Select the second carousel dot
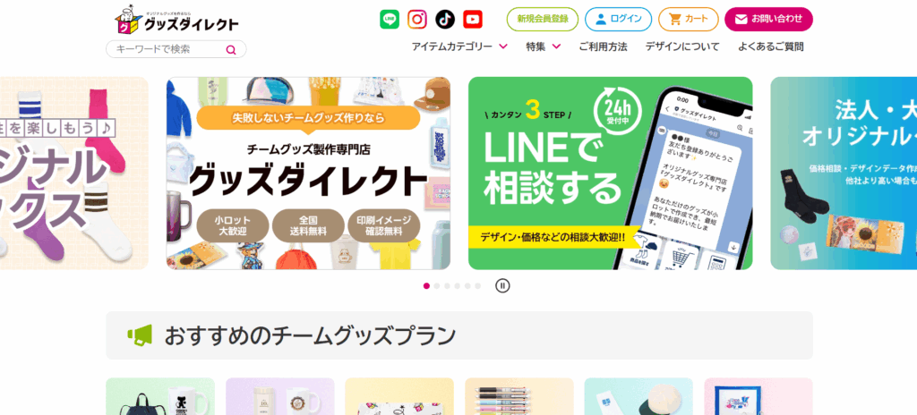The width and height of the screenshot is (917, 415). 437,286
